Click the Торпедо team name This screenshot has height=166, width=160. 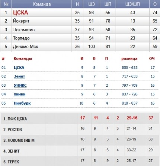tap(21, 38)
